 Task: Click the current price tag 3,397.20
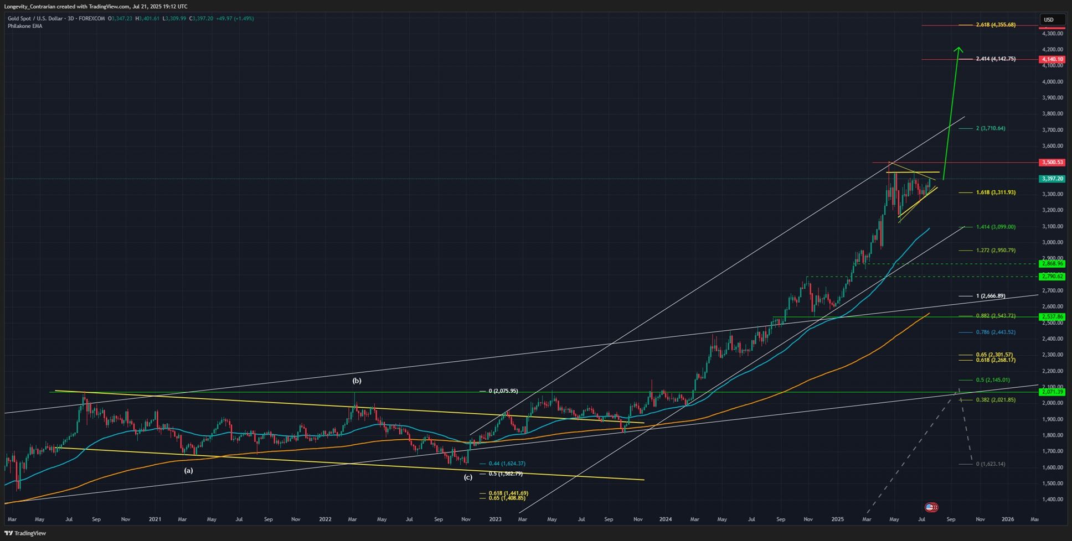tap(1052, 179)
